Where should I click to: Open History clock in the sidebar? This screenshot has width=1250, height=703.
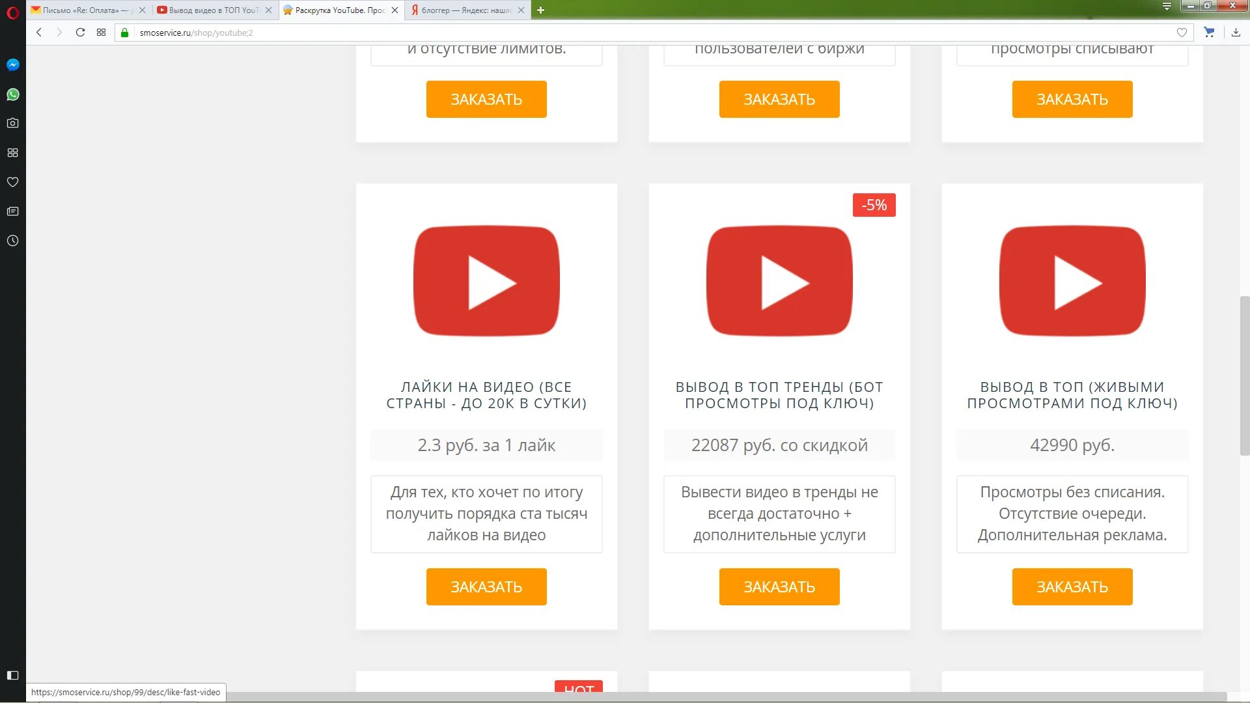coord(12,241)
